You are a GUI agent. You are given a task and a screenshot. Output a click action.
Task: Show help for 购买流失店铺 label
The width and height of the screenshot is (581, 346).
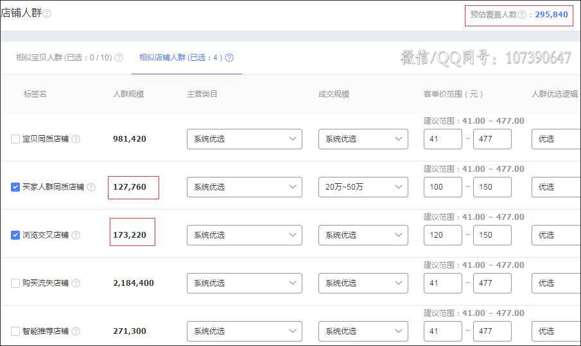click(76, 283)
